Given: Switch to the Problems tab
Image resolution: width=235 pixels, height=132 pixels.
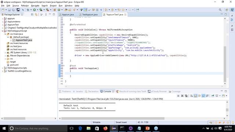Looking at the screenshot, I should 65,91.
